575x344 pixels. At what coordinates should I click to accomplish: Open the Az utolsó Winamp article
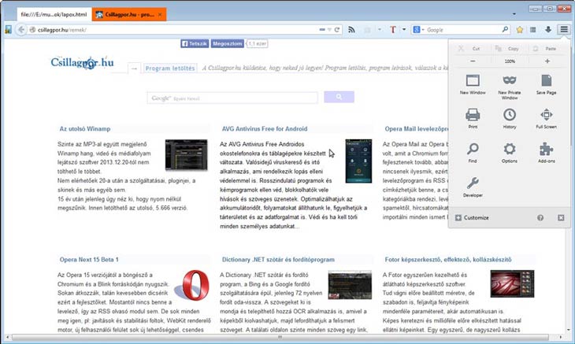click(x=85, y=129)
